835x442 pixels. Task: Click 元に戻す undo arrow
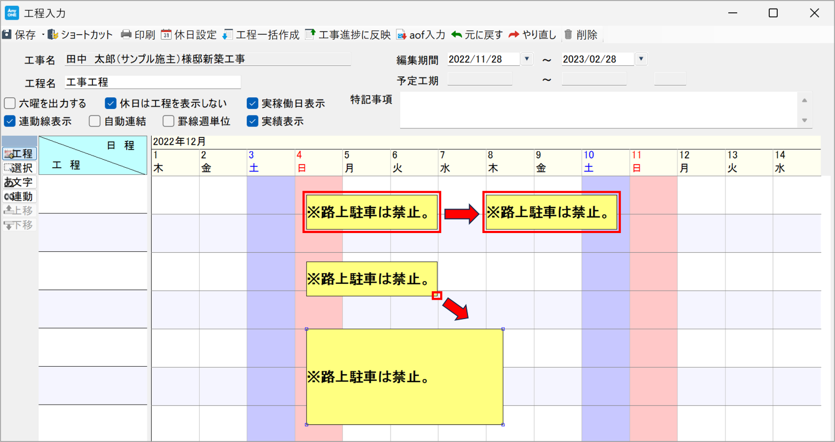pos(457,35)
